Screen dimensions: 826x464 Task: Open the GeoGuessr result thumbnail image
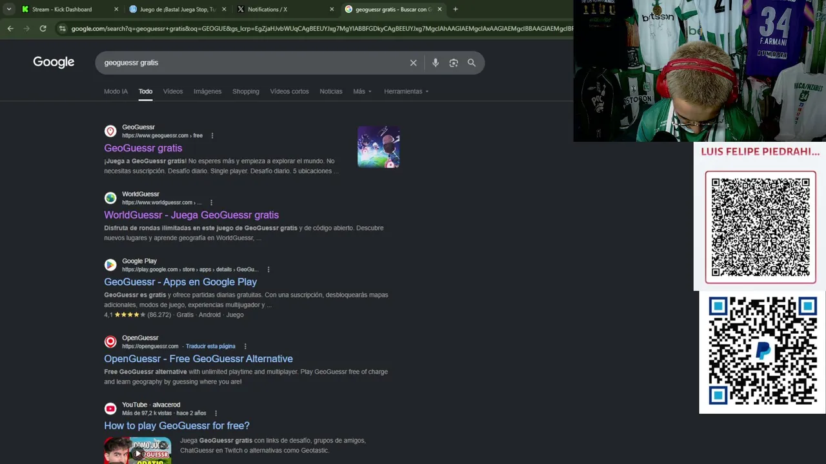pyautogui.click(x=379, y=147)
